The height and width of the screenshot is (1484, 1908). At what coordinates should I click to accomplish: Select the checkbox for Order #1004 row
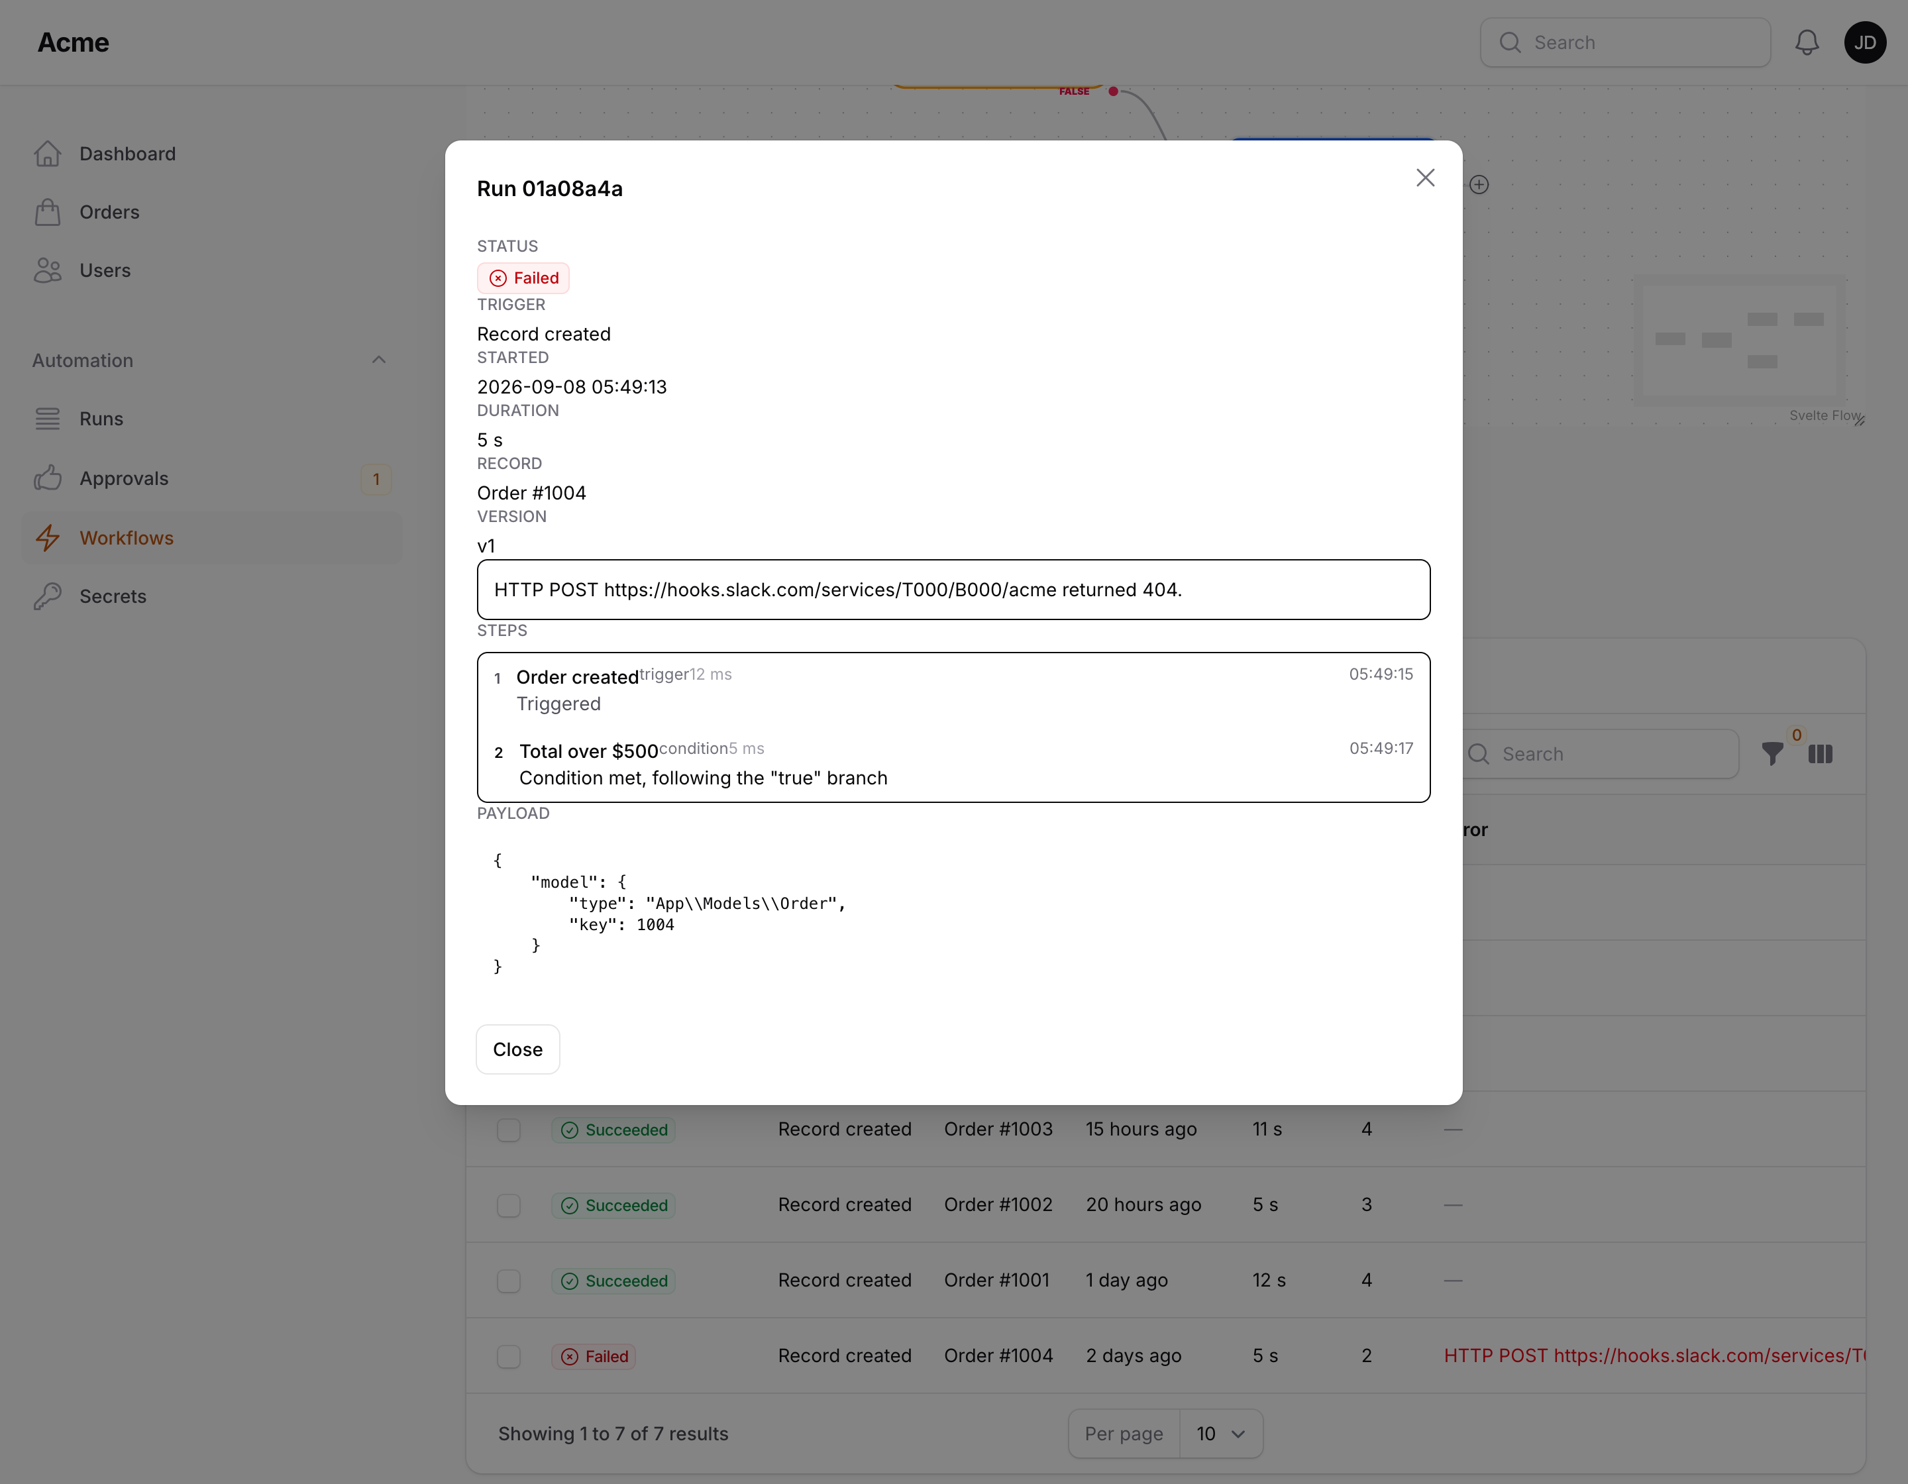508,1357
